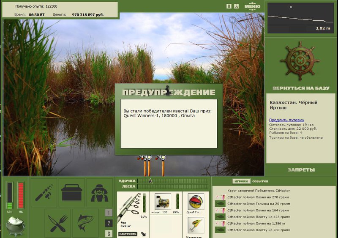The width and height of the screenshot is (338, 238).
Task: Click the square S icon next to pause
Action: [236, 6]
